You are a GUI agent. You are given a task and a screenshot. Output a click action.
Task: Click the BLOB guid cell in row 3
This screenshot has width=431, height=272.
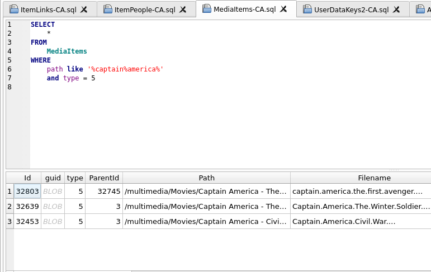53,221
